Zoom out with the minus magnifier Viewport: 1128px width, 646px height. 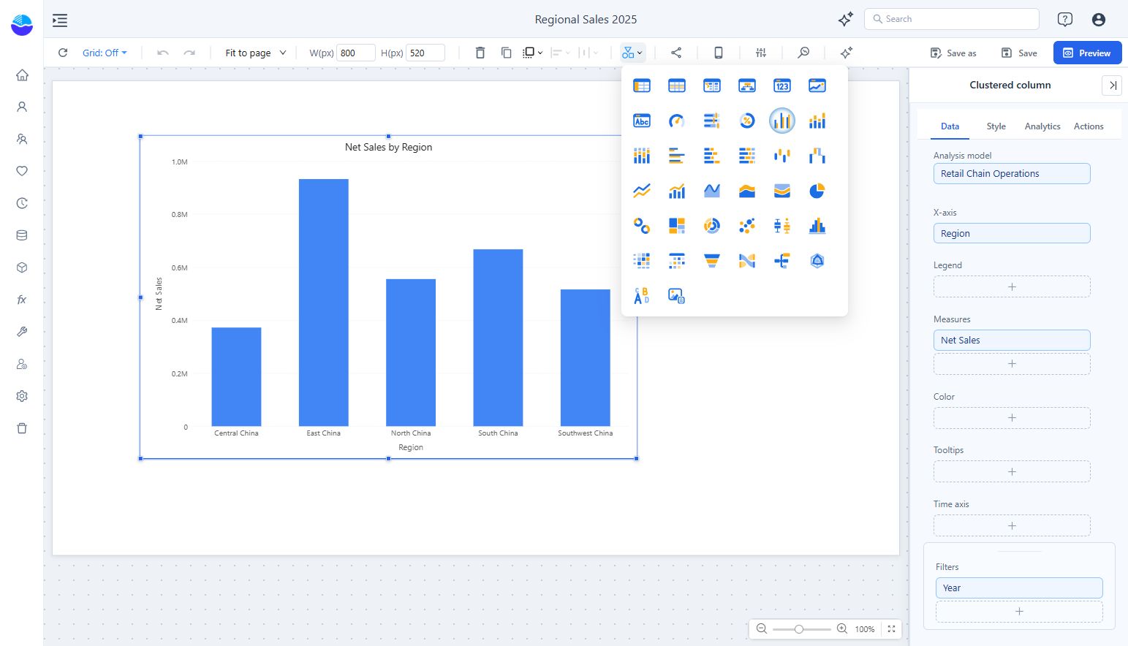coord(762,628)
